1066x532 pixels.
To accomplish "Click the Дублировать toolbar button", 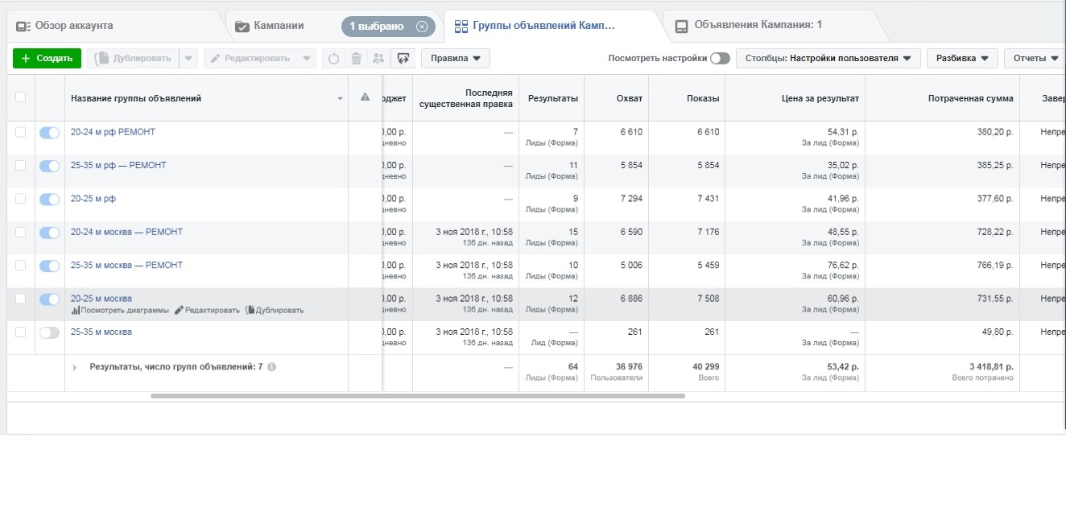I will coord(133,58).
